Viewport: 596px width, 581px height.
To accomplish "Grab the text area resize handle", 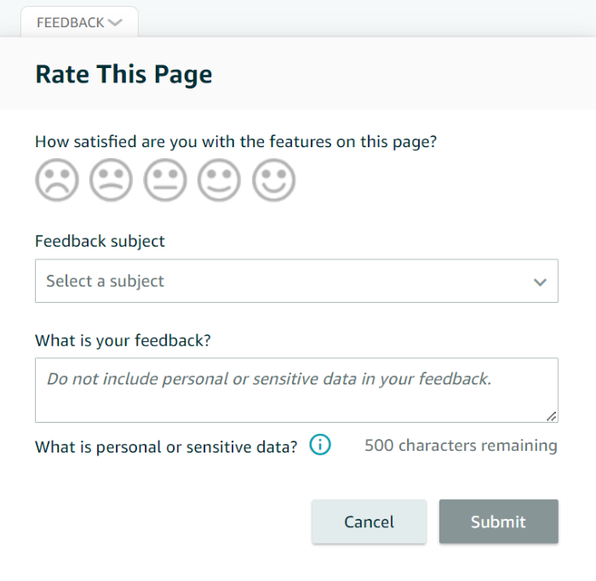I will (x=552, y=417).
